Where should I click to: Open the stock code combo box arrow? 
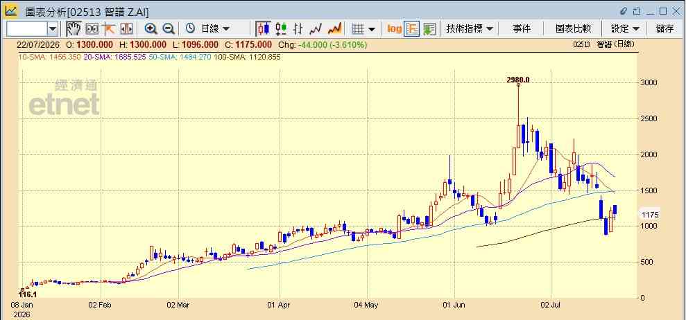53,29
